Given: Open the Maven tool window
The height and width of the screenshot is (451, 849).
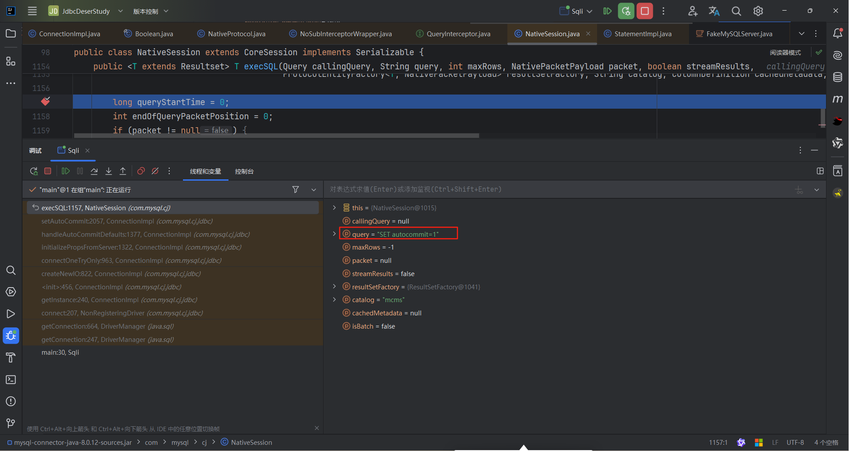Looking at the screenshot, I should (x=838, y=99).
